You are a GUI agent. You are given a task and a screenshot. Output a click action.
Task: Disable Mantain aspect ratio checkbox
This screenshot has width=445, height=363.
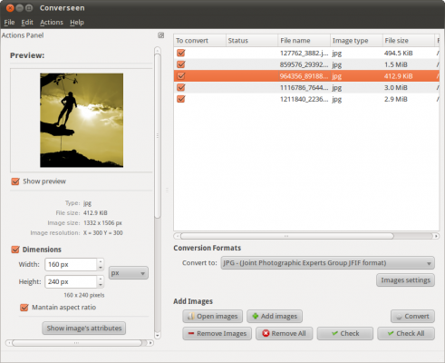coord(24,308)
